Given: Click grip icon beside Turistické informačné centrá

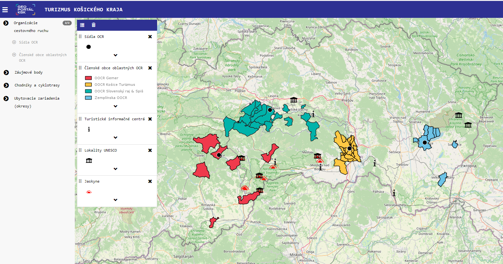Looking at the screenshot, I should pyautogui.click(x=80, y=119).
